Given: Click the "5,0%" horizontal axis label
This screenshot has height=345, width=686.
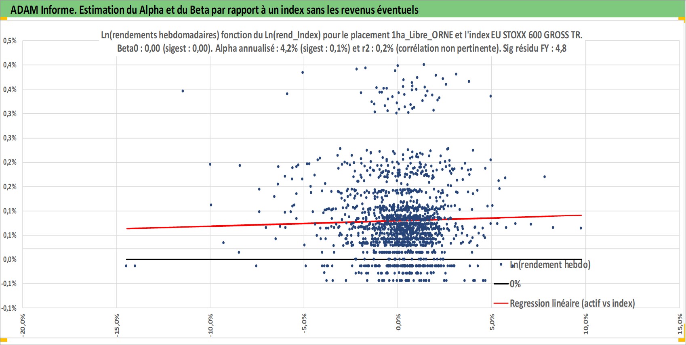Looking at the screenshot, I should tap(492, 322).
